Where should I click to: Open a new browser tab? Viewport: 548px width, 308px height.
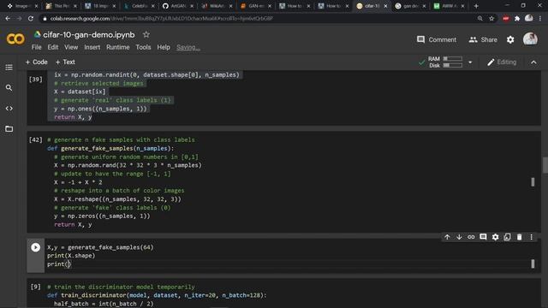(x=476, y=6)
